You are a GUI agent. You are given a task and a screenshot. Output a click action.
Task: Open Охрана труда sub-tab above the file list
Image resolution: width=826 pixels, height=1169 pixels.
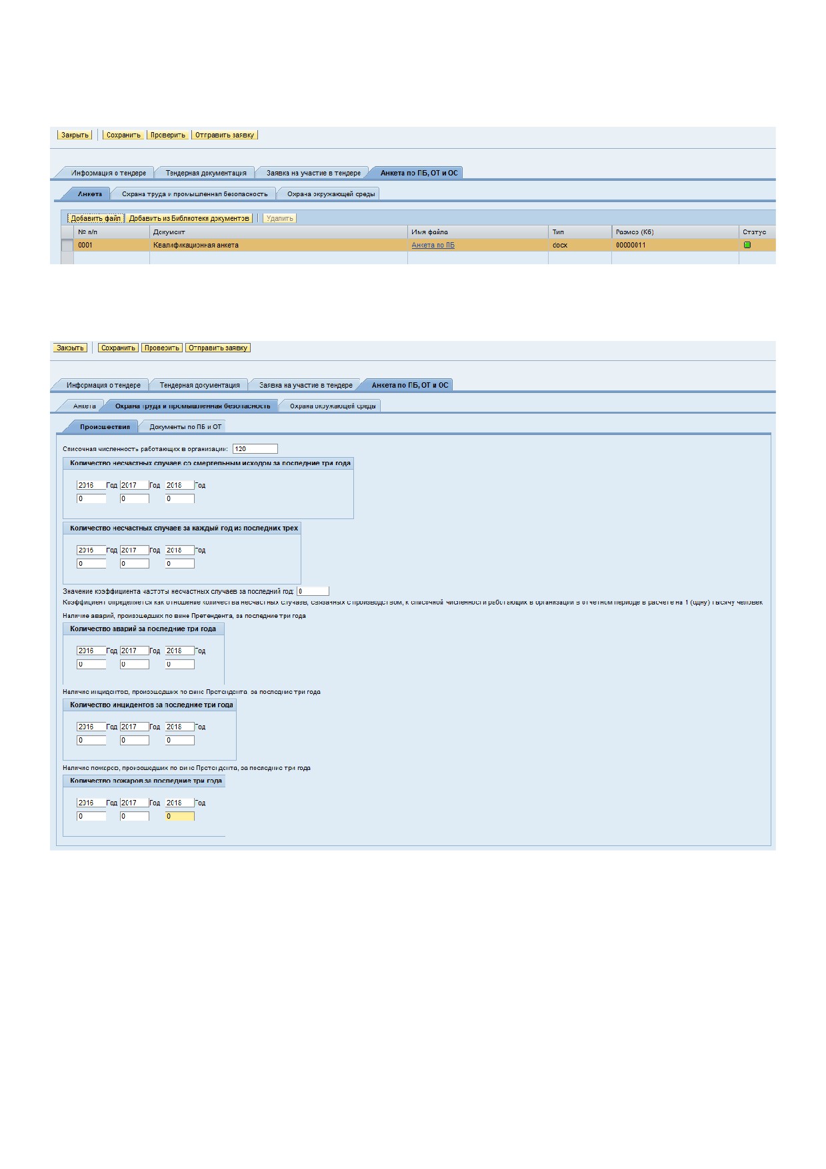[x=195, y=194]
